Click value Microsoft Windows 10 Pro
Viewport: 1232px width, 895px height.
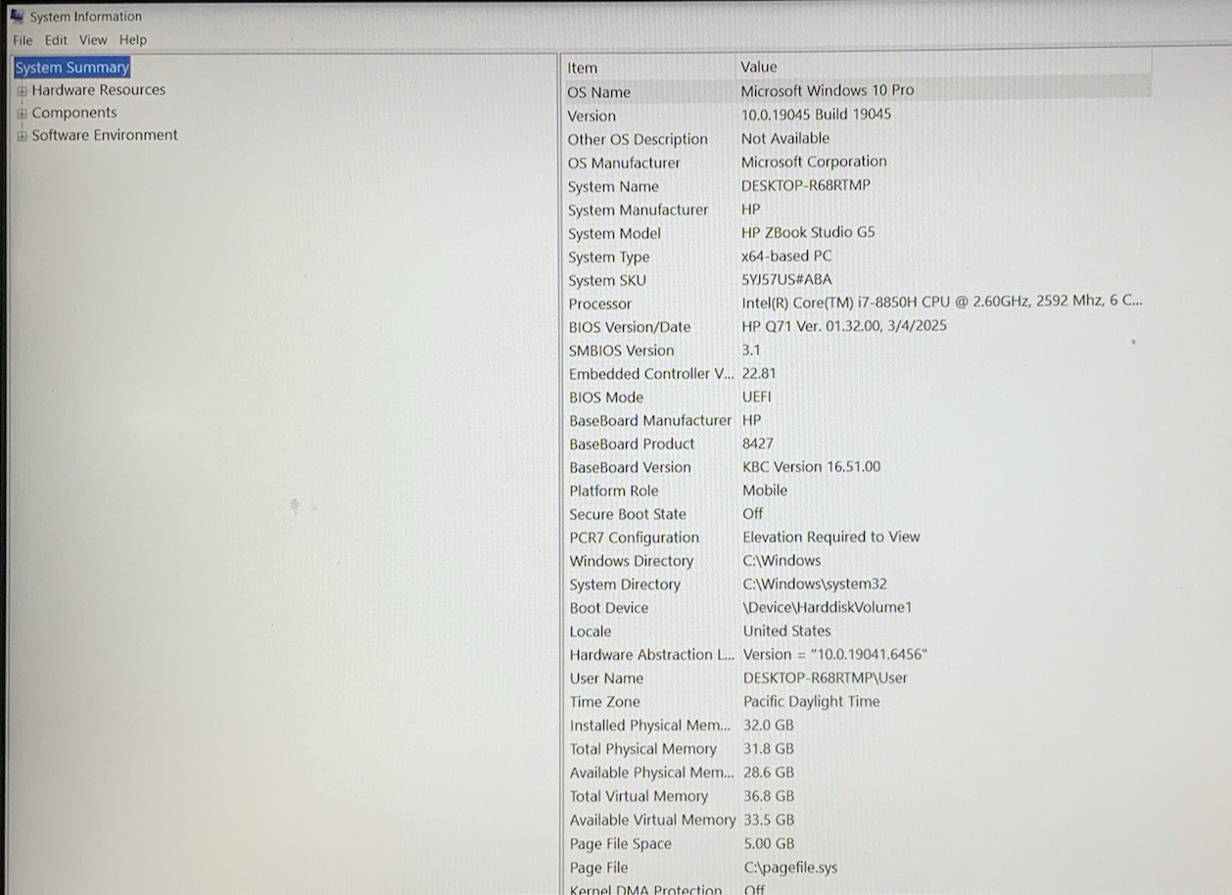click(828, 90)
